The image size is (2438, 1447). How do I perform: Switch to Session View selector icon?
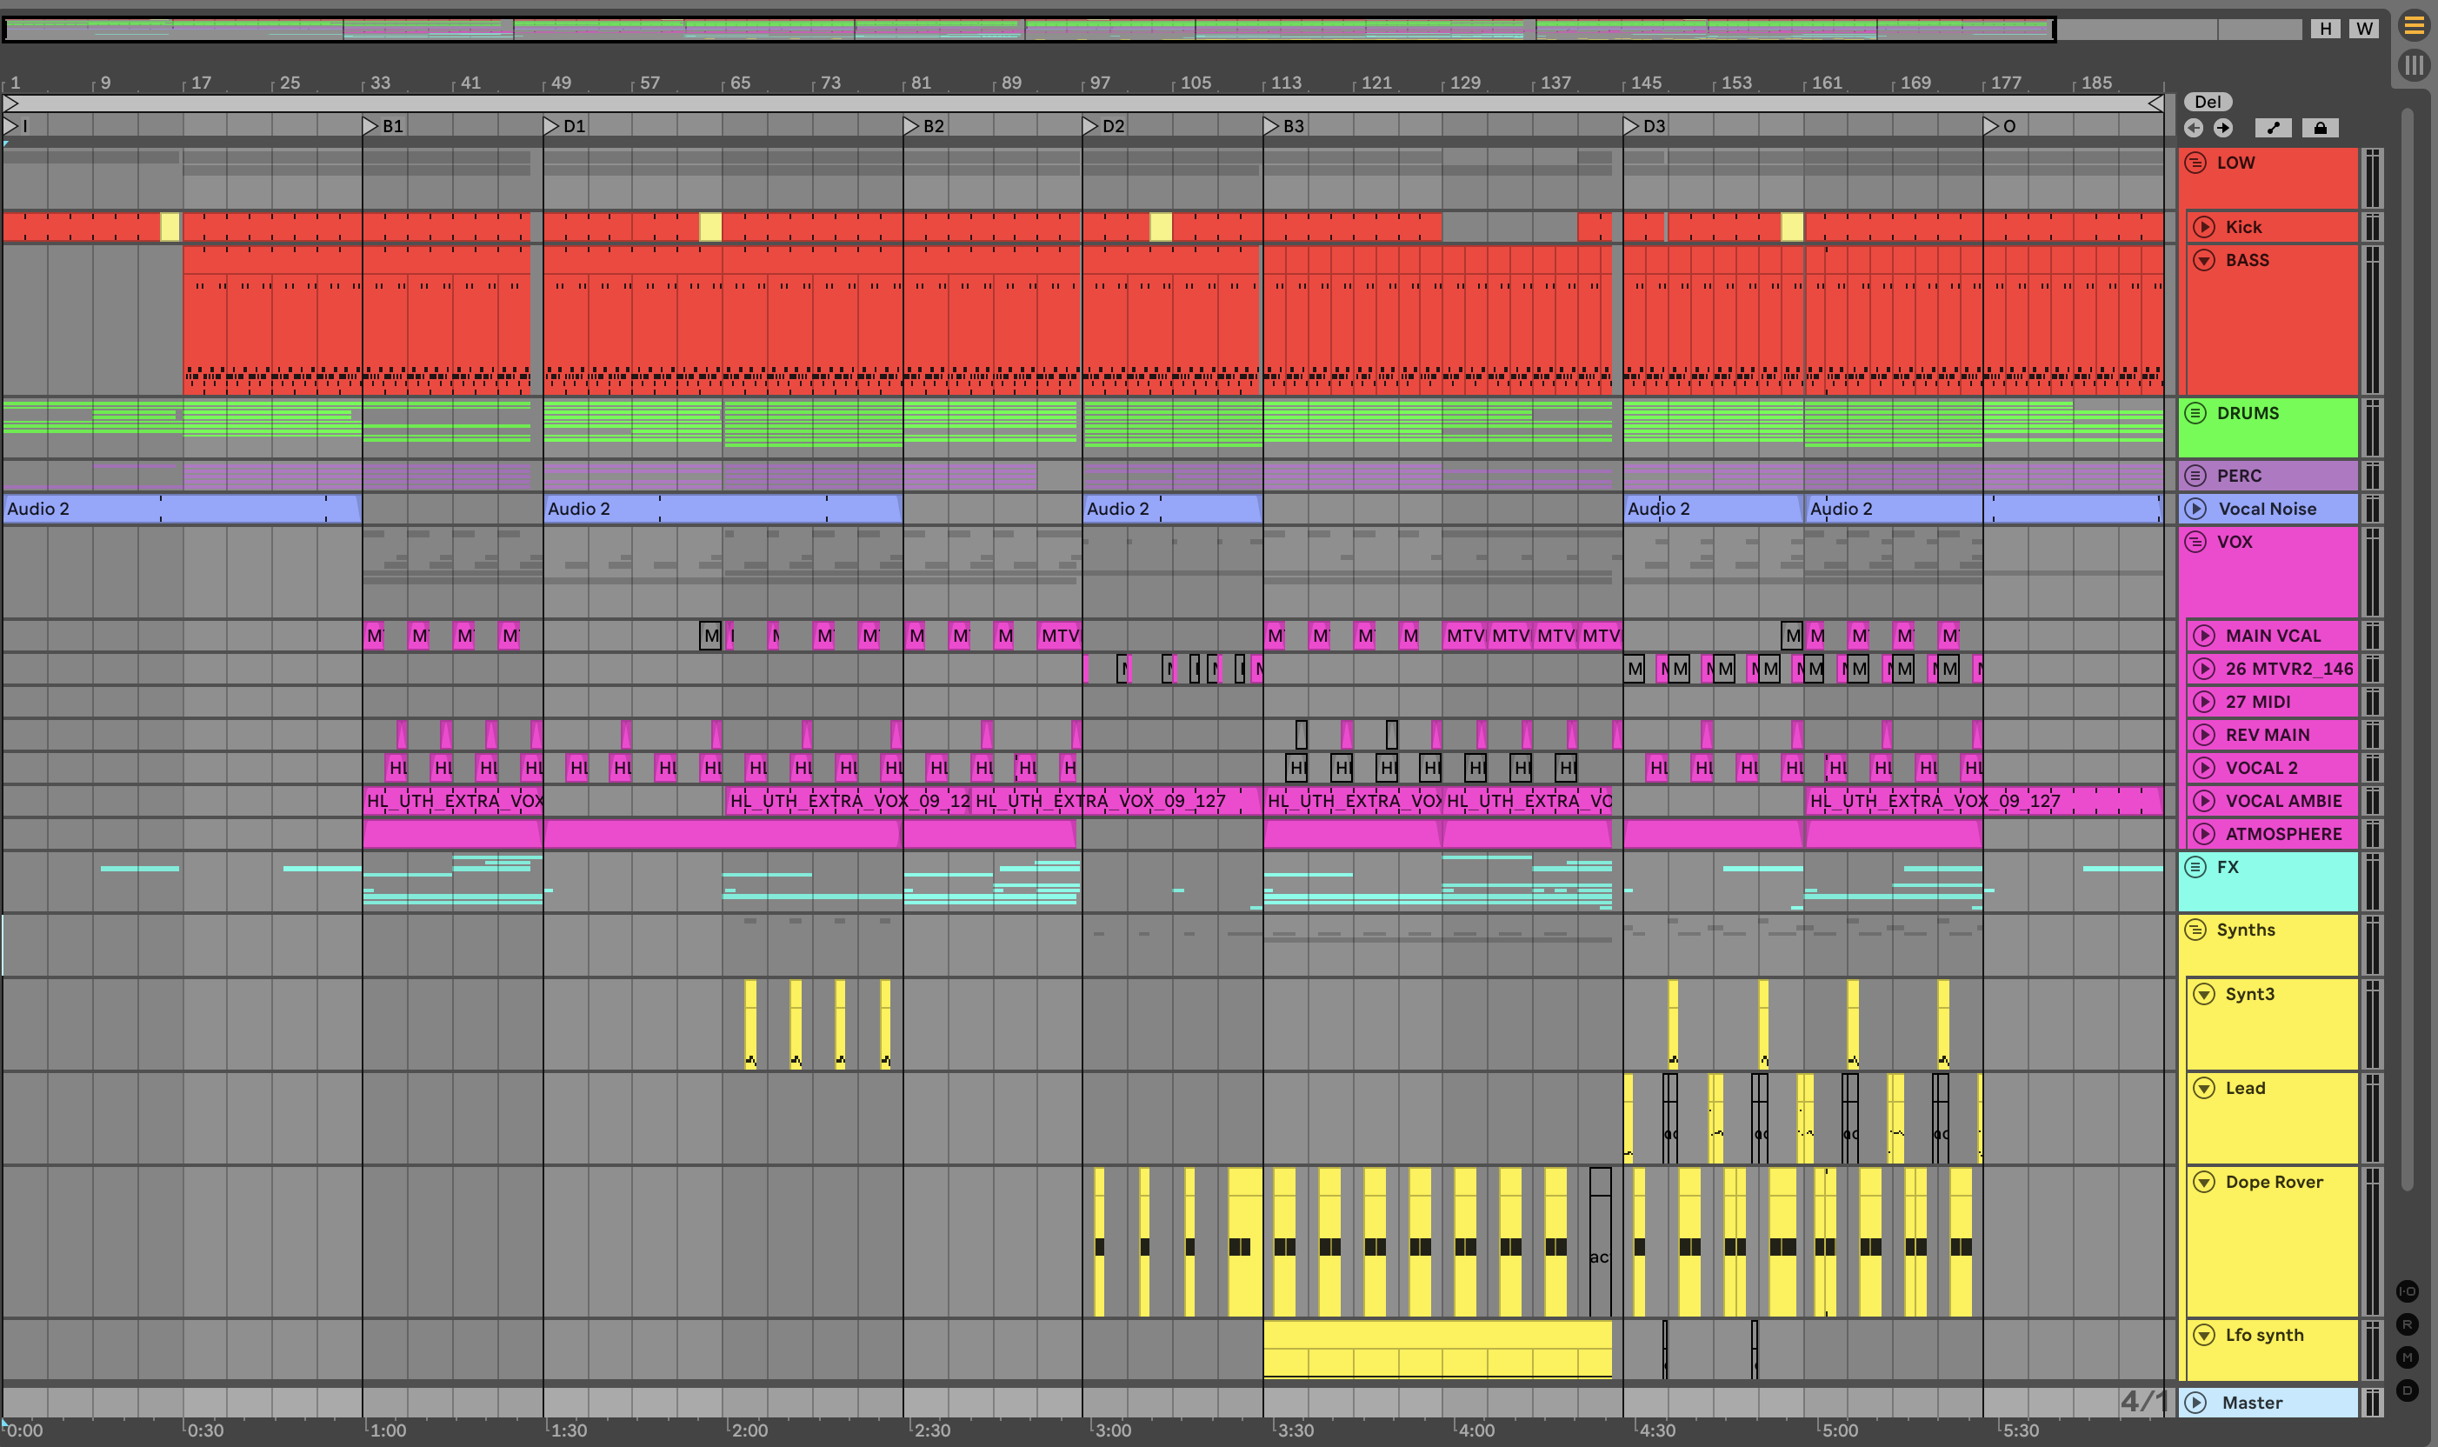point(2414,65)
